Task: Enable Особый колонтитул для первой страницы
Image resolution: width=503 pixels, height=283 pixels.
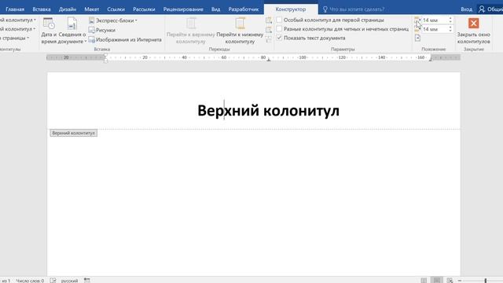Action: tap(330, 20)
